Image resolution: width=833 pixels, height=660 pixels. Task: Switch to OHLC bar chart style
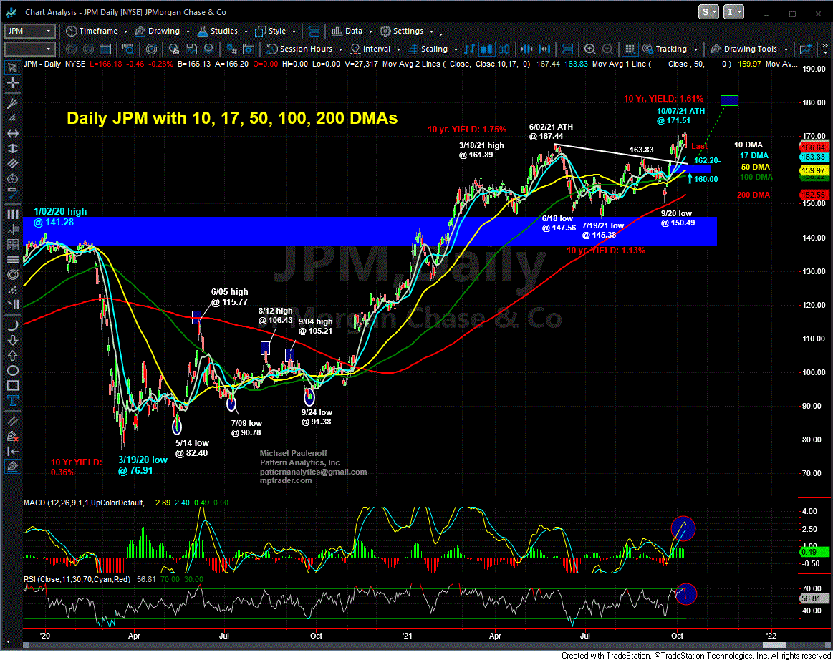pos(470,49)
